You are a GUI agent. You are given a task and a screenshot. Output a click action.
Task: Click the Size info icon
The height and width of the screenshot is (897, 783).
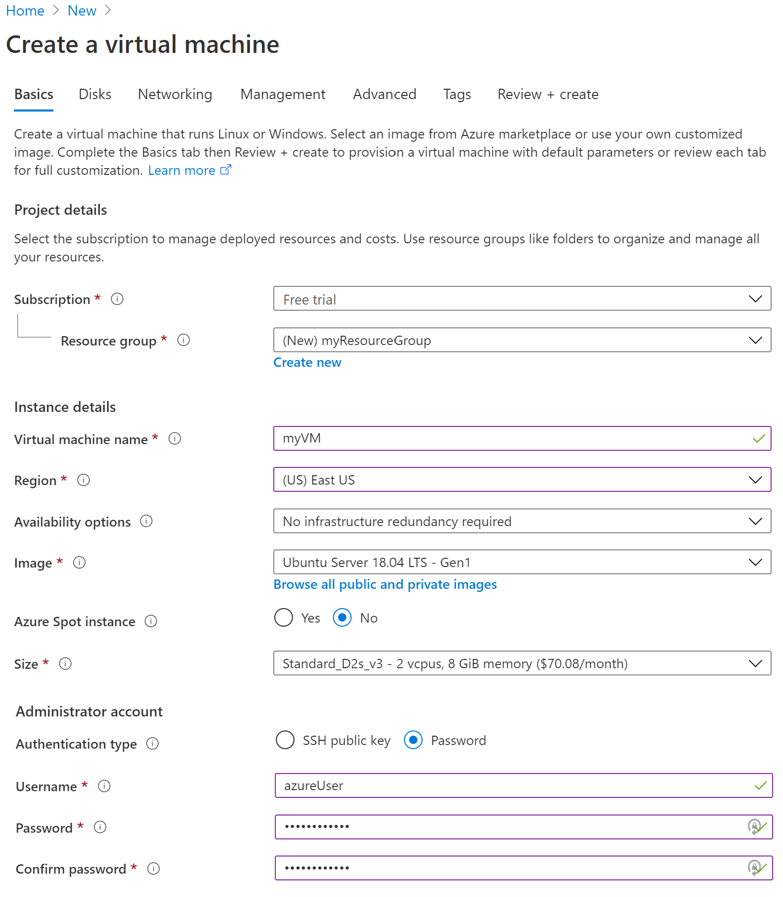pyautogui.click(x=65, y=664)
